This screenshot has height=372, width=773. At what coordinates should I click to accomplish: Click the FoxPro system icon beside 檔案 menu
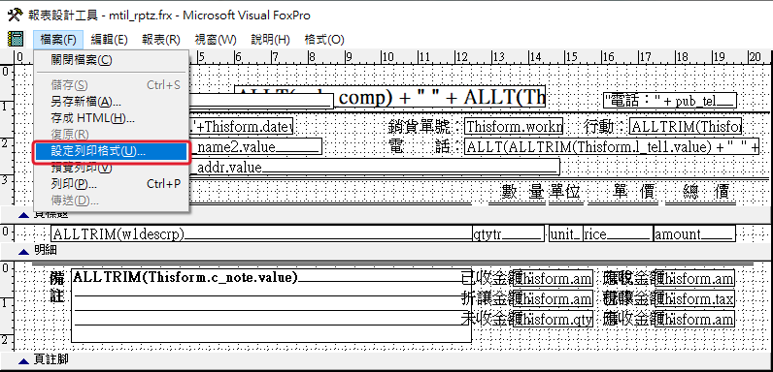coord(16,40)
